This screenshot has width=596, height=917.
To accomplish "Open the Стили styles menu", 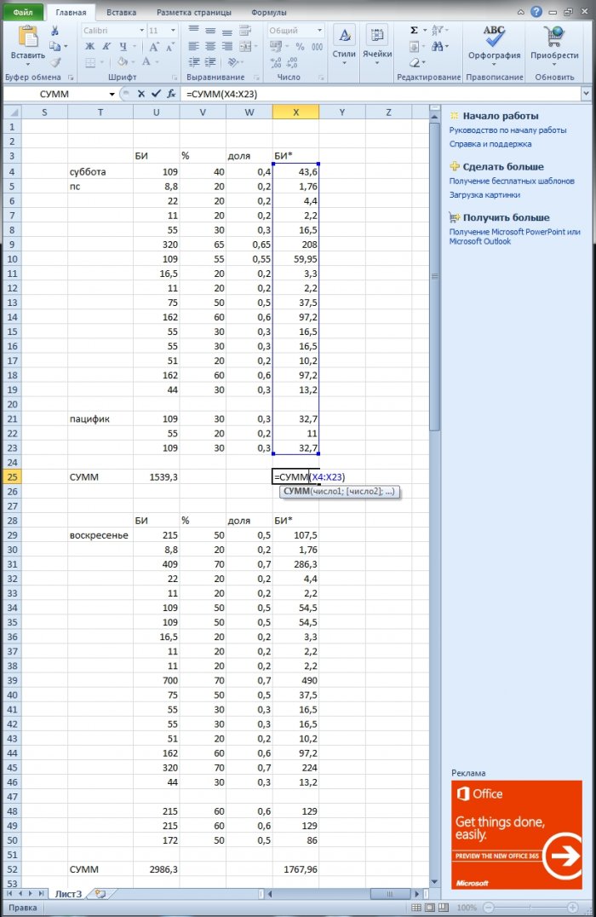I will coord(344,46).
